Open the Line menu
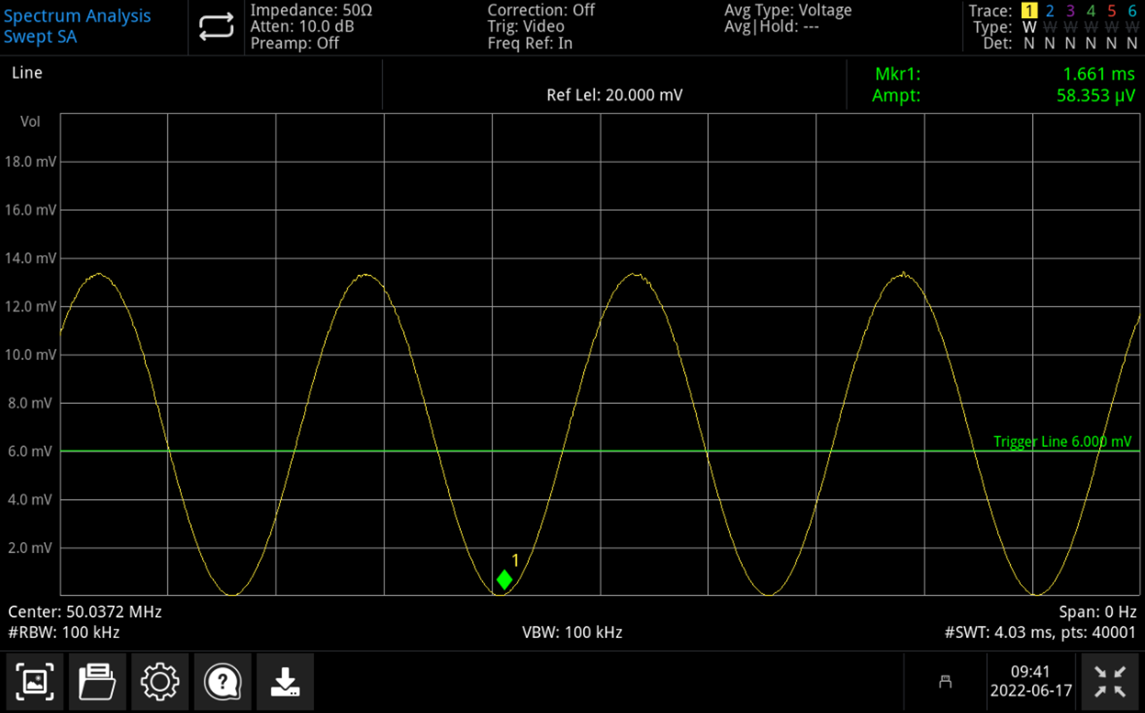Screen dimensions: 1145x713 [x=27, y=72]
